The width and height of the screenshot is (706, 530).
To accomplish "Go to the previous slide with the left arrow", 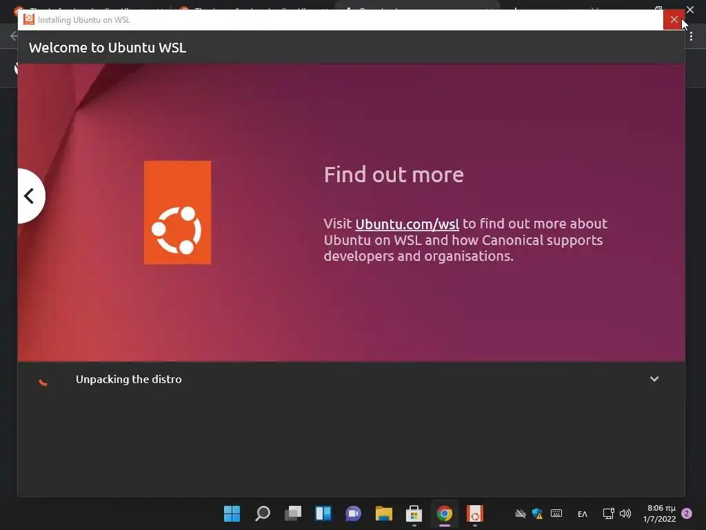I will pyautogui.click(x=30, y=196).
